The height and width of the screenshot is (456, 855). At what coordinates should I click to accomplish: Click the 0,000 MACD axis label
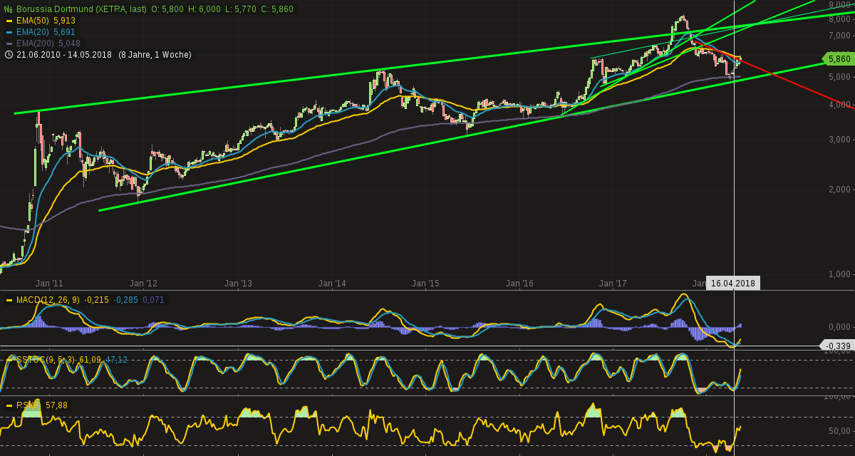point(840,327)
